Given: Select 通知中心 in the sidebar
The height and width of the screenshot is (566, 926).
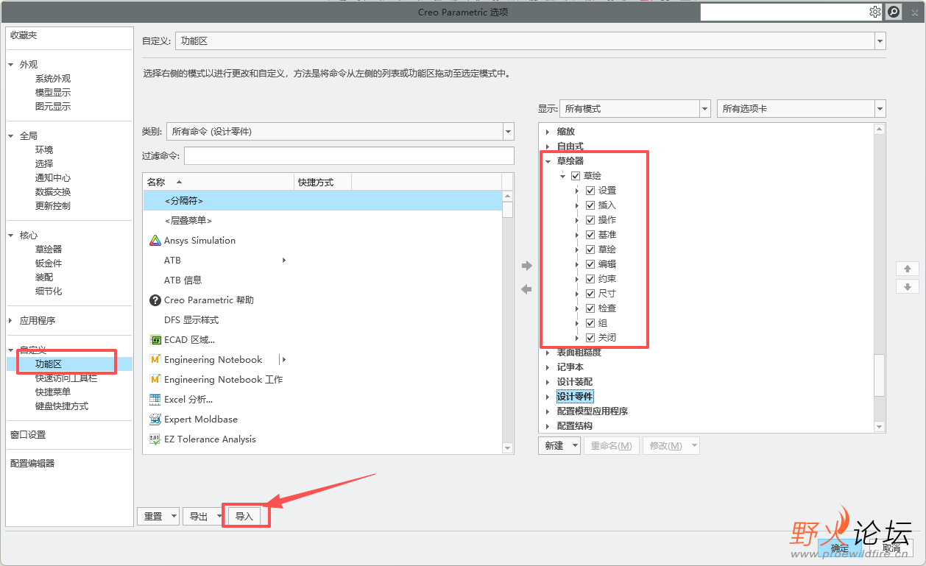Looking at the screenshot, I should pyautogui.click(x=53, y=178).
